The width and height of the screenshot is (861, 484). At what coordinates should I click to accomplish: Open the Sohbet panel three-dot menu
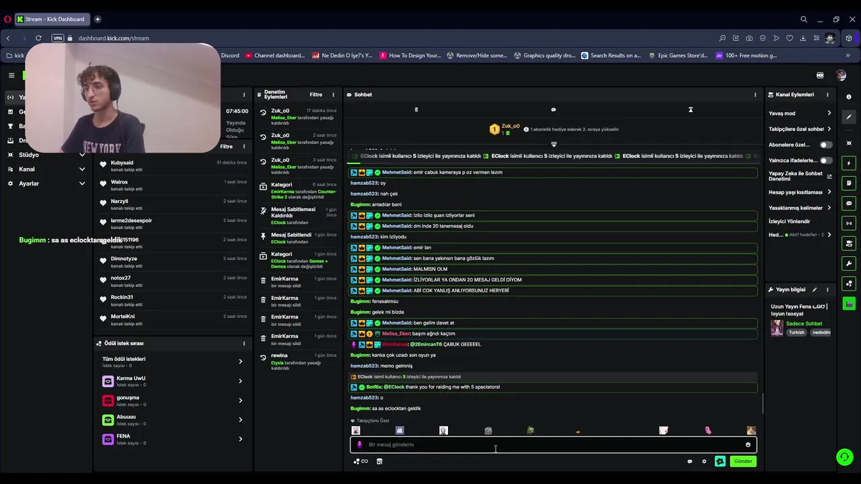tap(755, 95)
